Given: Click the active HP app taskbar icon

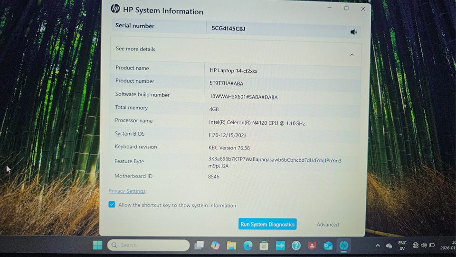Looking at the screenshot, I should click(x=344, y=246).
